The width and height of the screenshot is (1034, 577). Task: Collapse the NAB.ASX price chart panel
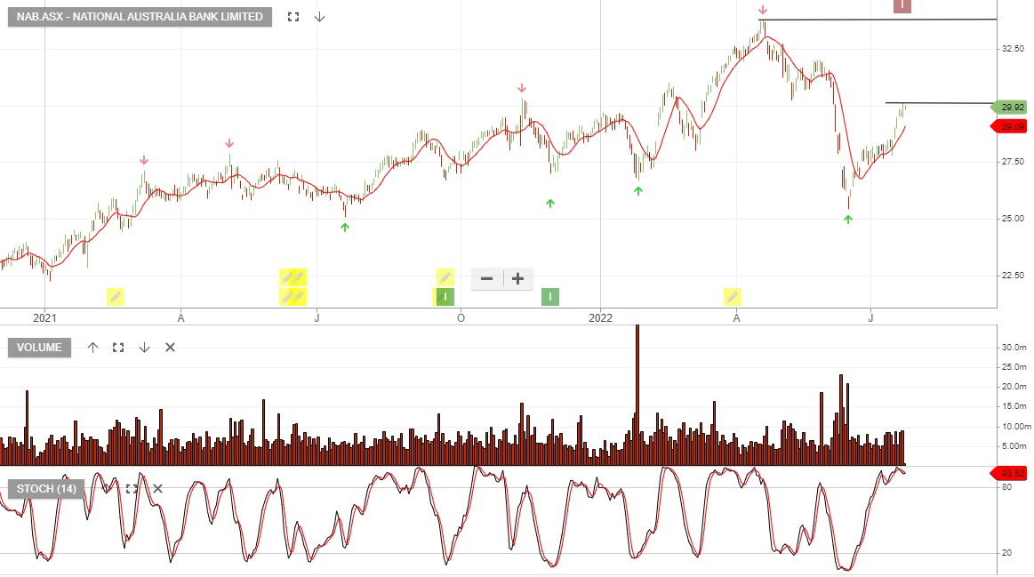(x=319, y=16)
